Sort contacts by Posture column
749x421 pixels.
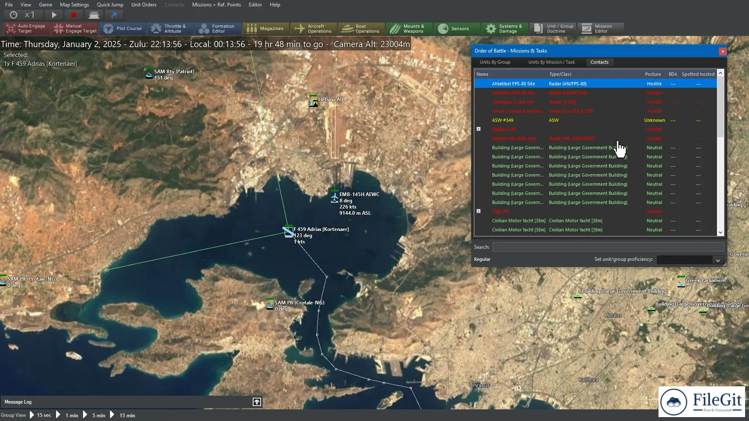coord(653,74)
